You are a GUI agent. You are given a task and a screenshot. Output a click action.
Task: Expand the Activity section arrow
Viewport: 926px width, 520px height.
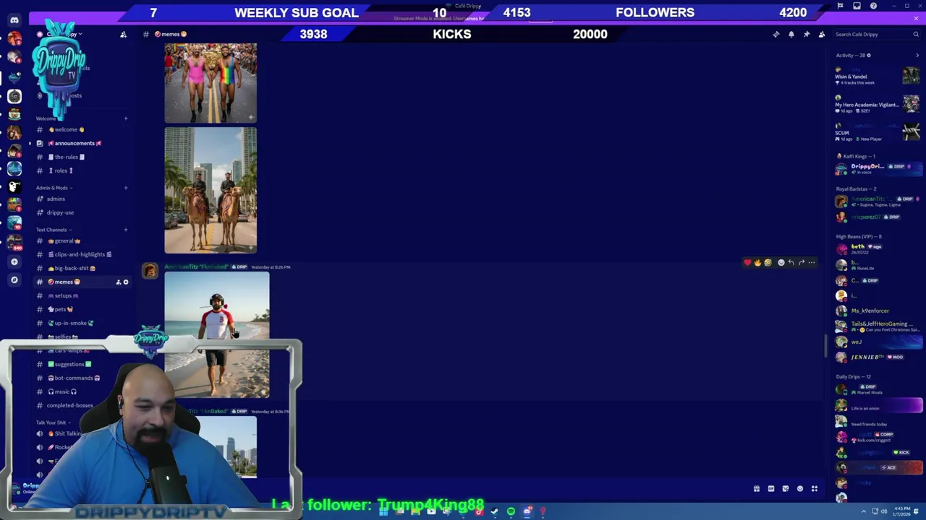coord(917,55)
